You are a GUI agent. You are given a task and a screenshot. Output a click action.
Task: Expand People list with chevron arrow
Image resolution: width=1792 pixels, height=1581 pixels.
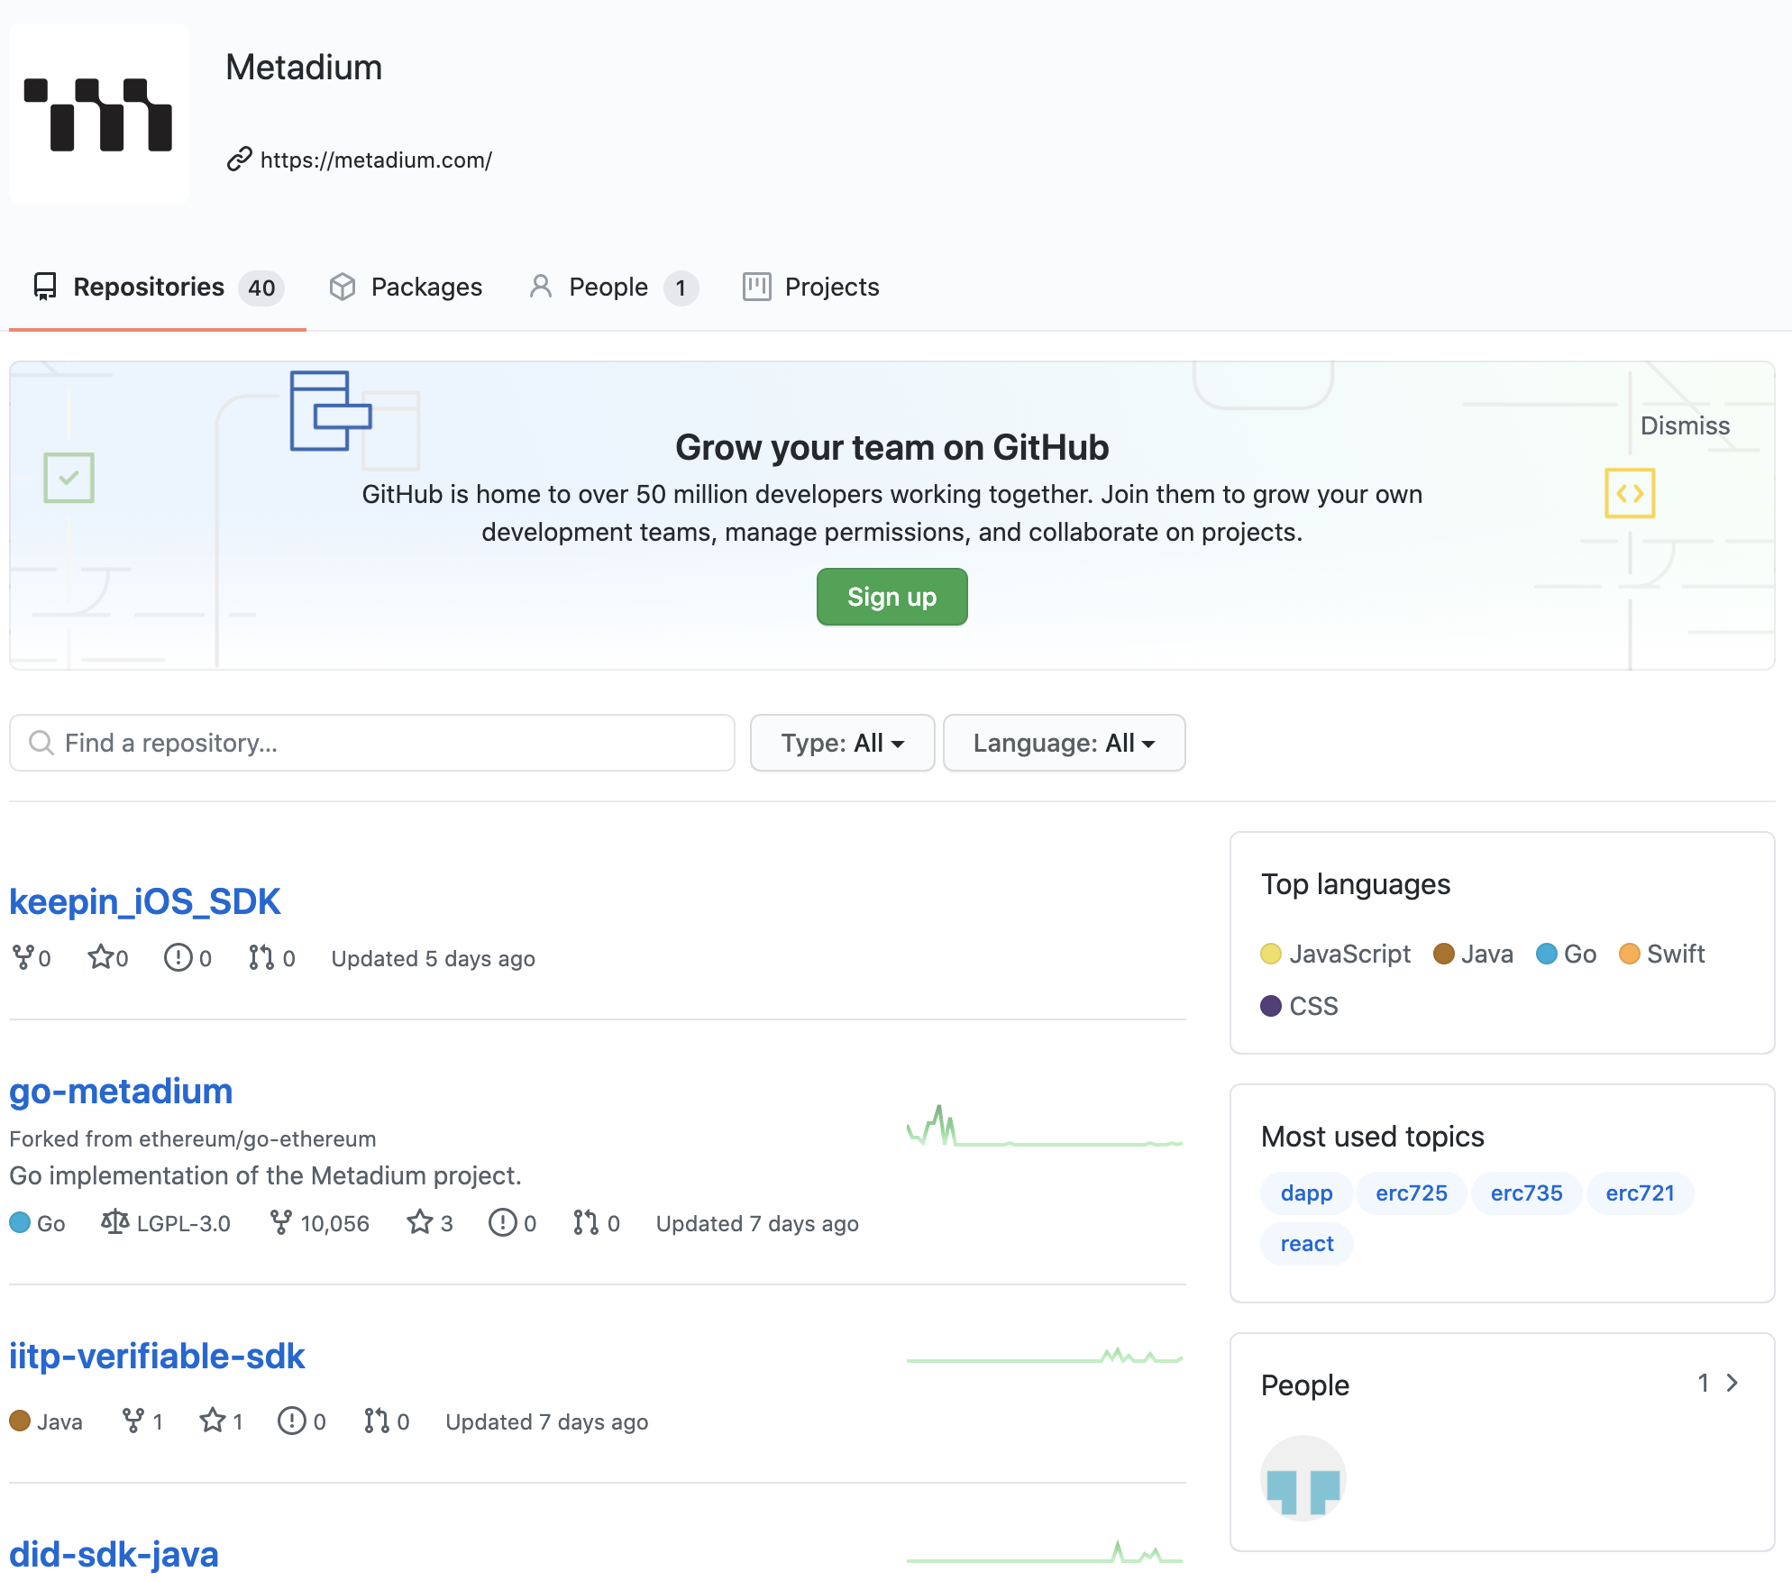click(x=1732, y=1383)
